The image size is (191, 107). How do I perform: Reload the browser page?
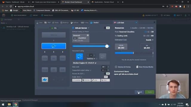click(x=11, y=7)
